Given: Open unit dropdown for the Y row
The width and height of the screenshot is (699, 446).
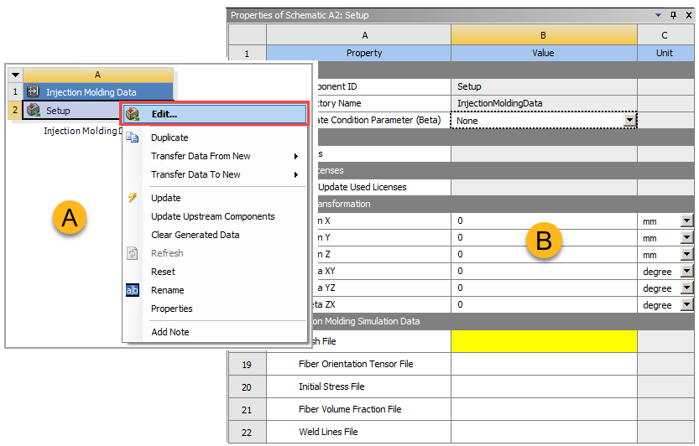Looking at the screenshot, I should click(x=686, y=238).
